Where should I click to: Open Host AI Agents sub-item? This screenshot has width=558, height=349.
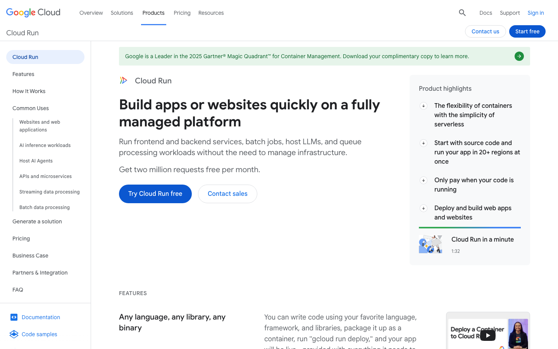(36, 161)
